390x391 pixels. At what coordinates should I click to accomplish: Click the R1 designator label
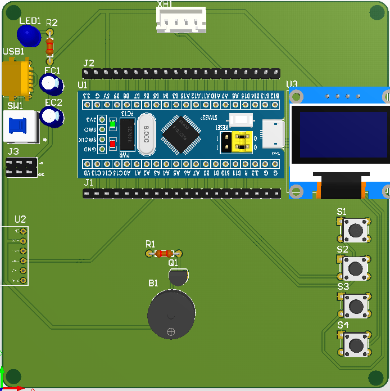150,244
